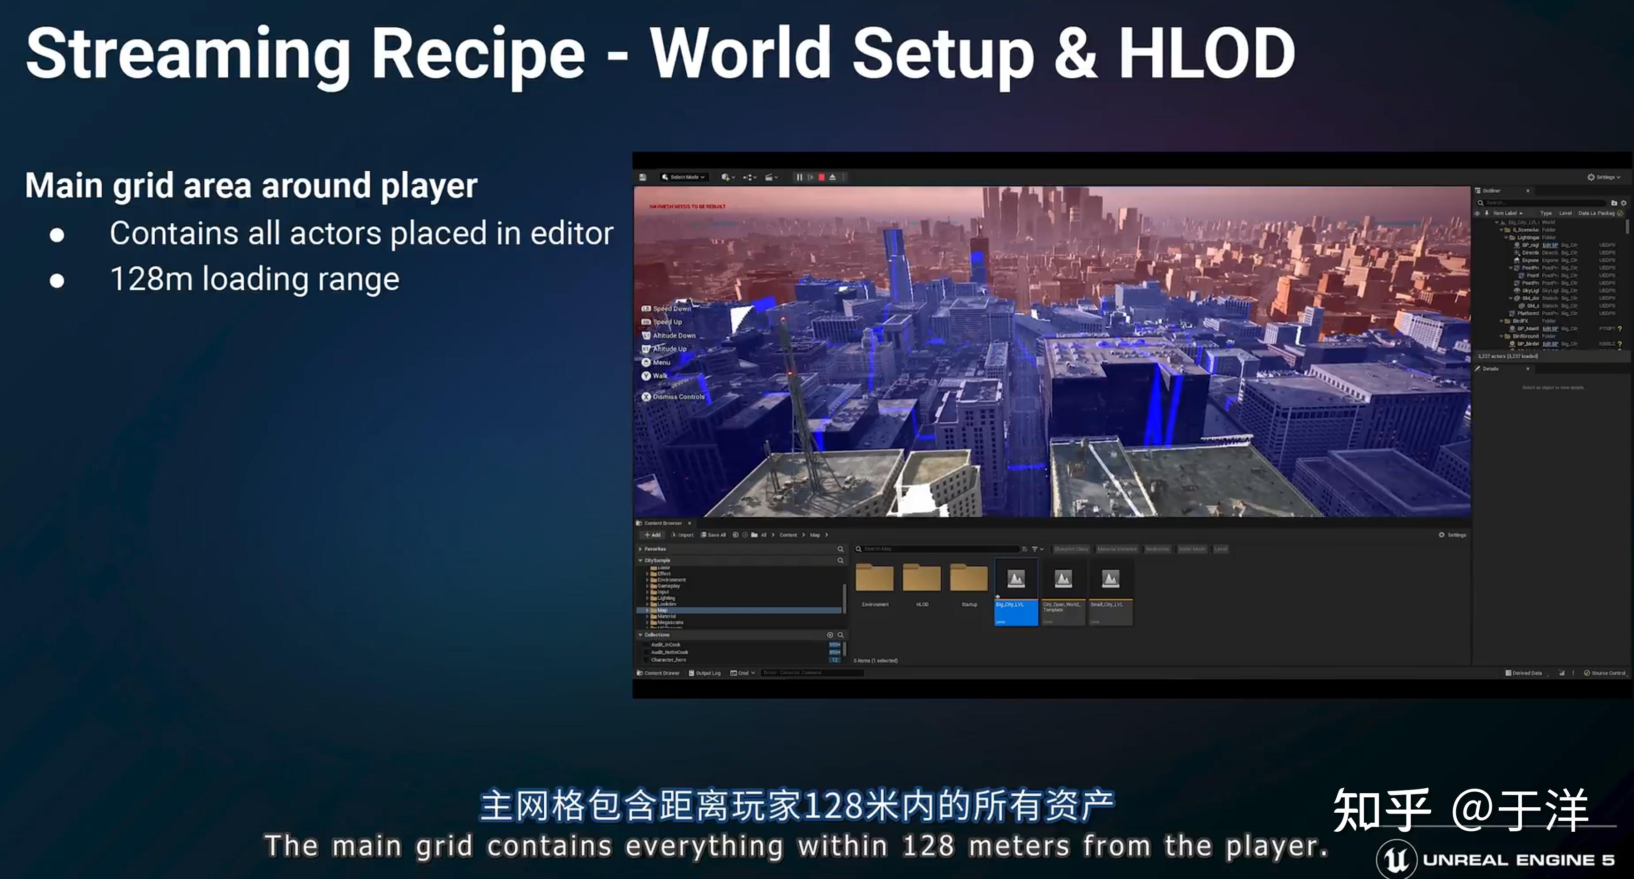
Task: Stop the simulation with the red stop button
Action: pyautogui.click(x=822, y=177)
